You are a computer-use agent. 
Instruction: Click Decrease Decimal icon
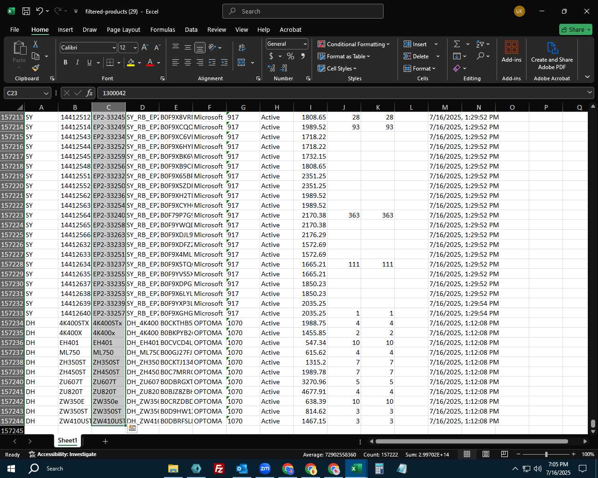(x=284, y=68)
